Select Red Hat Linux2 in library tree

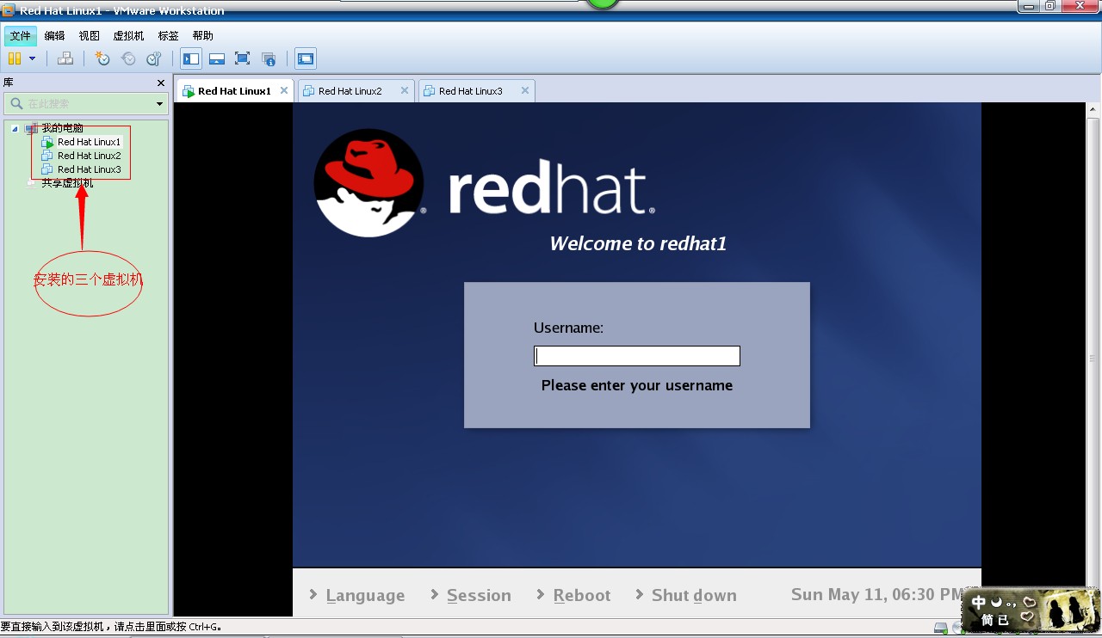point(89,156)
